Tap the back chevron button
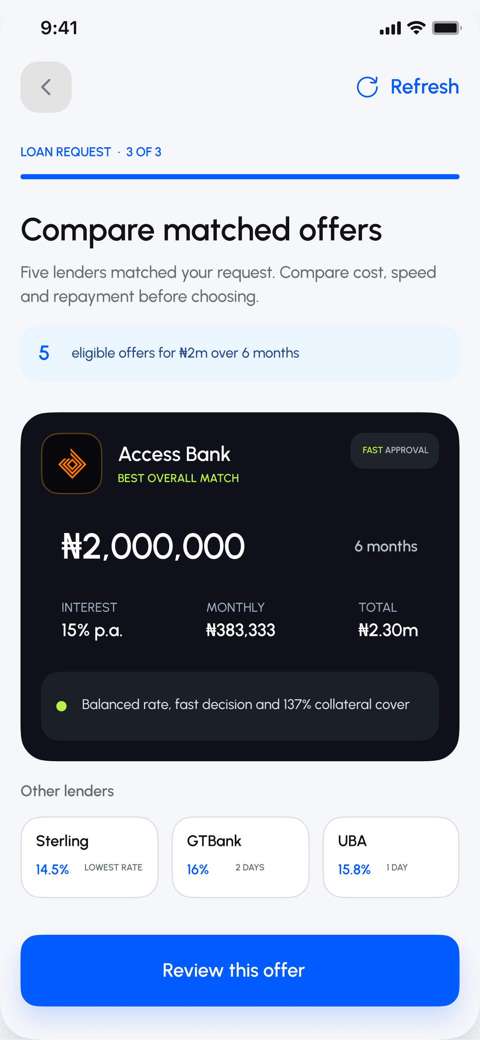The image size is (480, 1040). 46,87
